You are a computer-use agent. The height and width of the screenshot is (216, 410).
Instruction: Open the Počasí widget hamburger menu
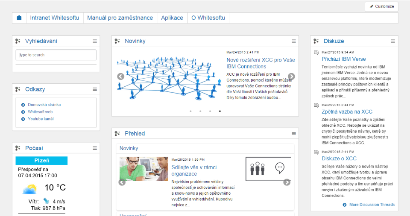click(x=95, y=148)
